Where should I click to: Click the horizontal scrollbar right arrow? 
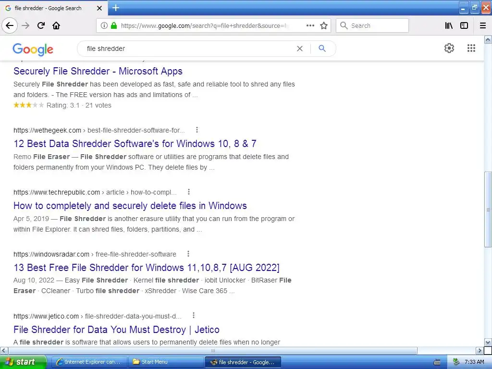[479, 350]
